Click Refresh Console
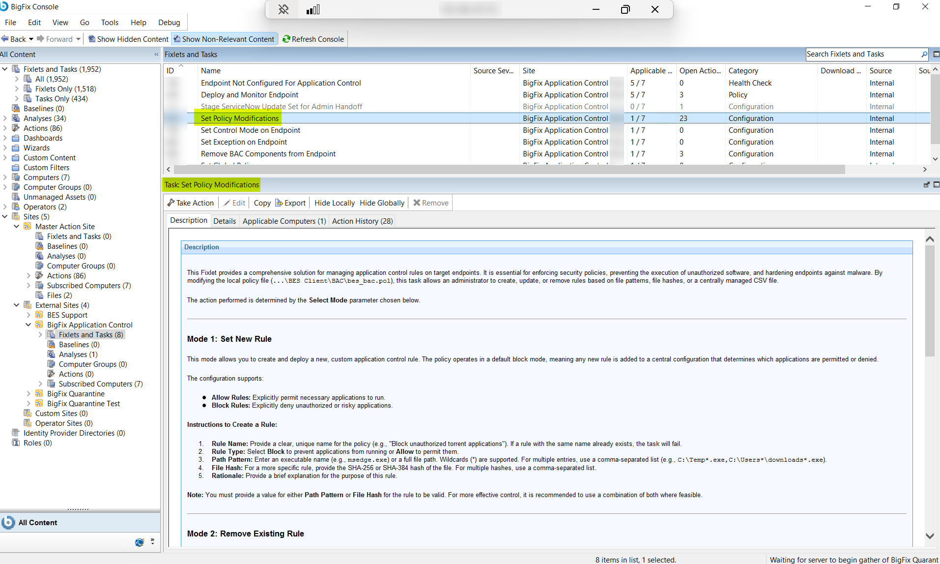Viewport: 940px width, 564px height. click(x=313, y=39)
